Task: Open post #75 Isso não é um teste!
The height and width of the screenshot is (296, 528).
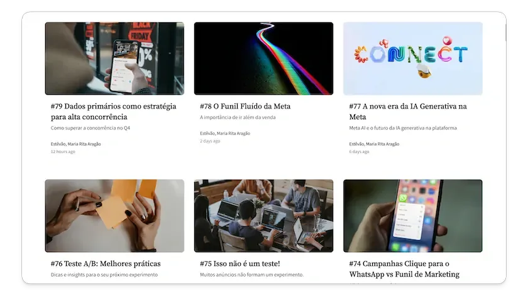Action: click(239, 264)
